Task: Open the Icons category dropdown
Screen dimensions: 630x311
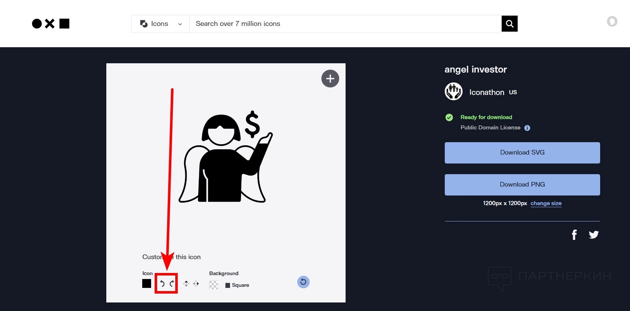Action: 161,24
